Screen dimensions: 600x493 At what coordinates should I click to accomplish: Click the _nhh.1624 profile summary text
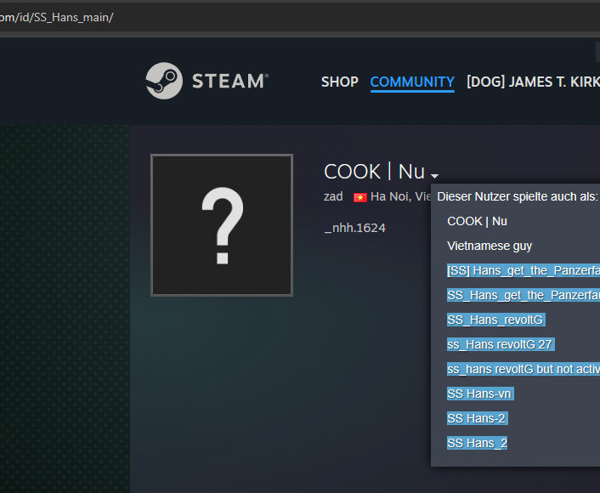[x=354, y=228]
